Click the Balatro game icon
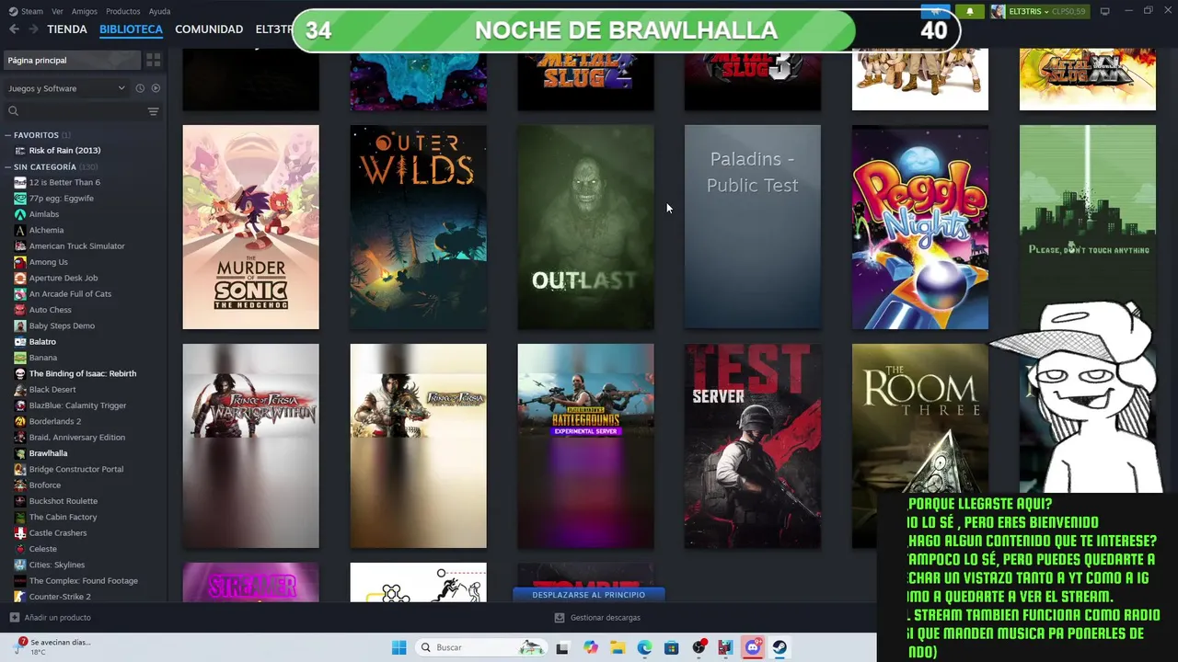 tap(20, 342)
